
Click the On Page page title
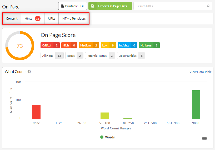point(11,7)
